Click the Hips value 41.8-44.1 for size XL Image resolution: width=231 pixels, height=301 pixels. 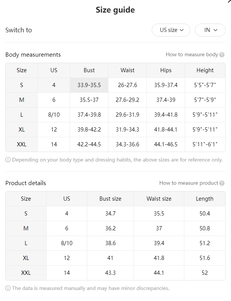click(x=166, y=130)
